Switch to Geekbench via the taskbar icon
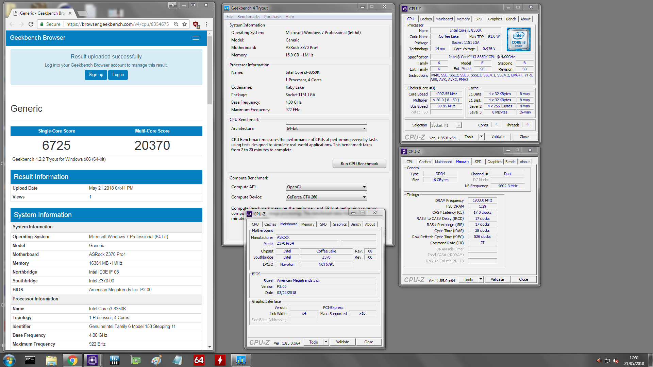 pyautogui.click(x=241, y=360)
